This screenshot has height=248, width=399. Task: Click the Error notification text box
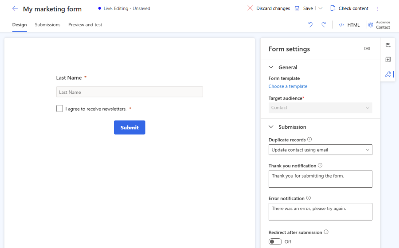[x=321, y=212]
